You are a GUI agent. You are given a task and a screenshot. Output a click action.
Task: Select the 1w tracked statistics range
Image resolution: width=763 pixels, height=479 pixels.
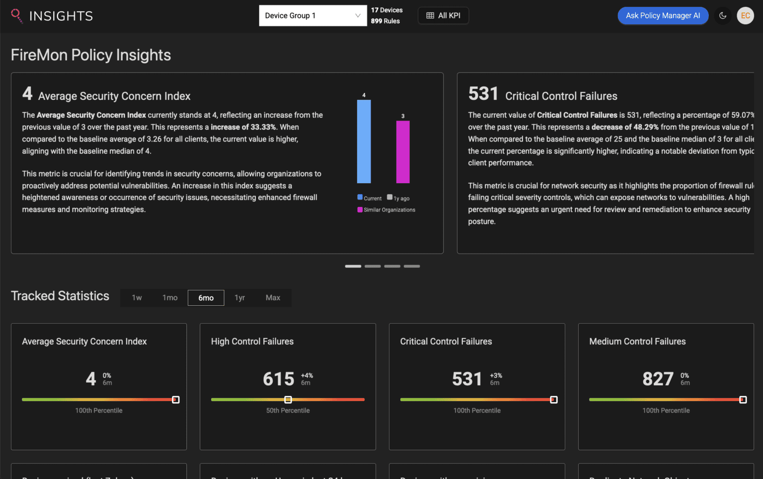(137, 297)
